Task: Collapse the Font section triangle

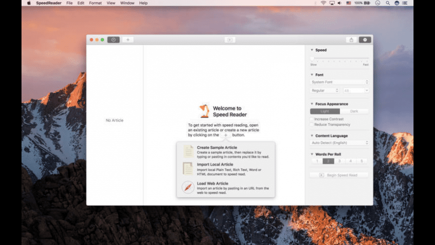Action: (x=312, y=74)
